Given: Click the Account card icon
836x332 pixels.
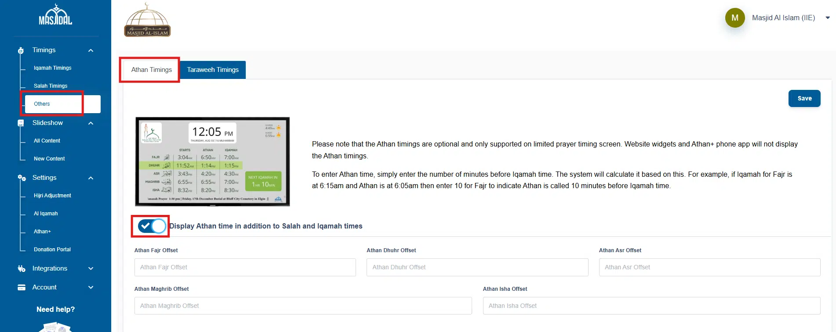Looking at the screenshot, I should (x=22, y=287).
